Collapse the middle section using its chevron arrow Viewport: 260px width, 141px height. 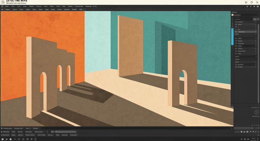[256, 34]
